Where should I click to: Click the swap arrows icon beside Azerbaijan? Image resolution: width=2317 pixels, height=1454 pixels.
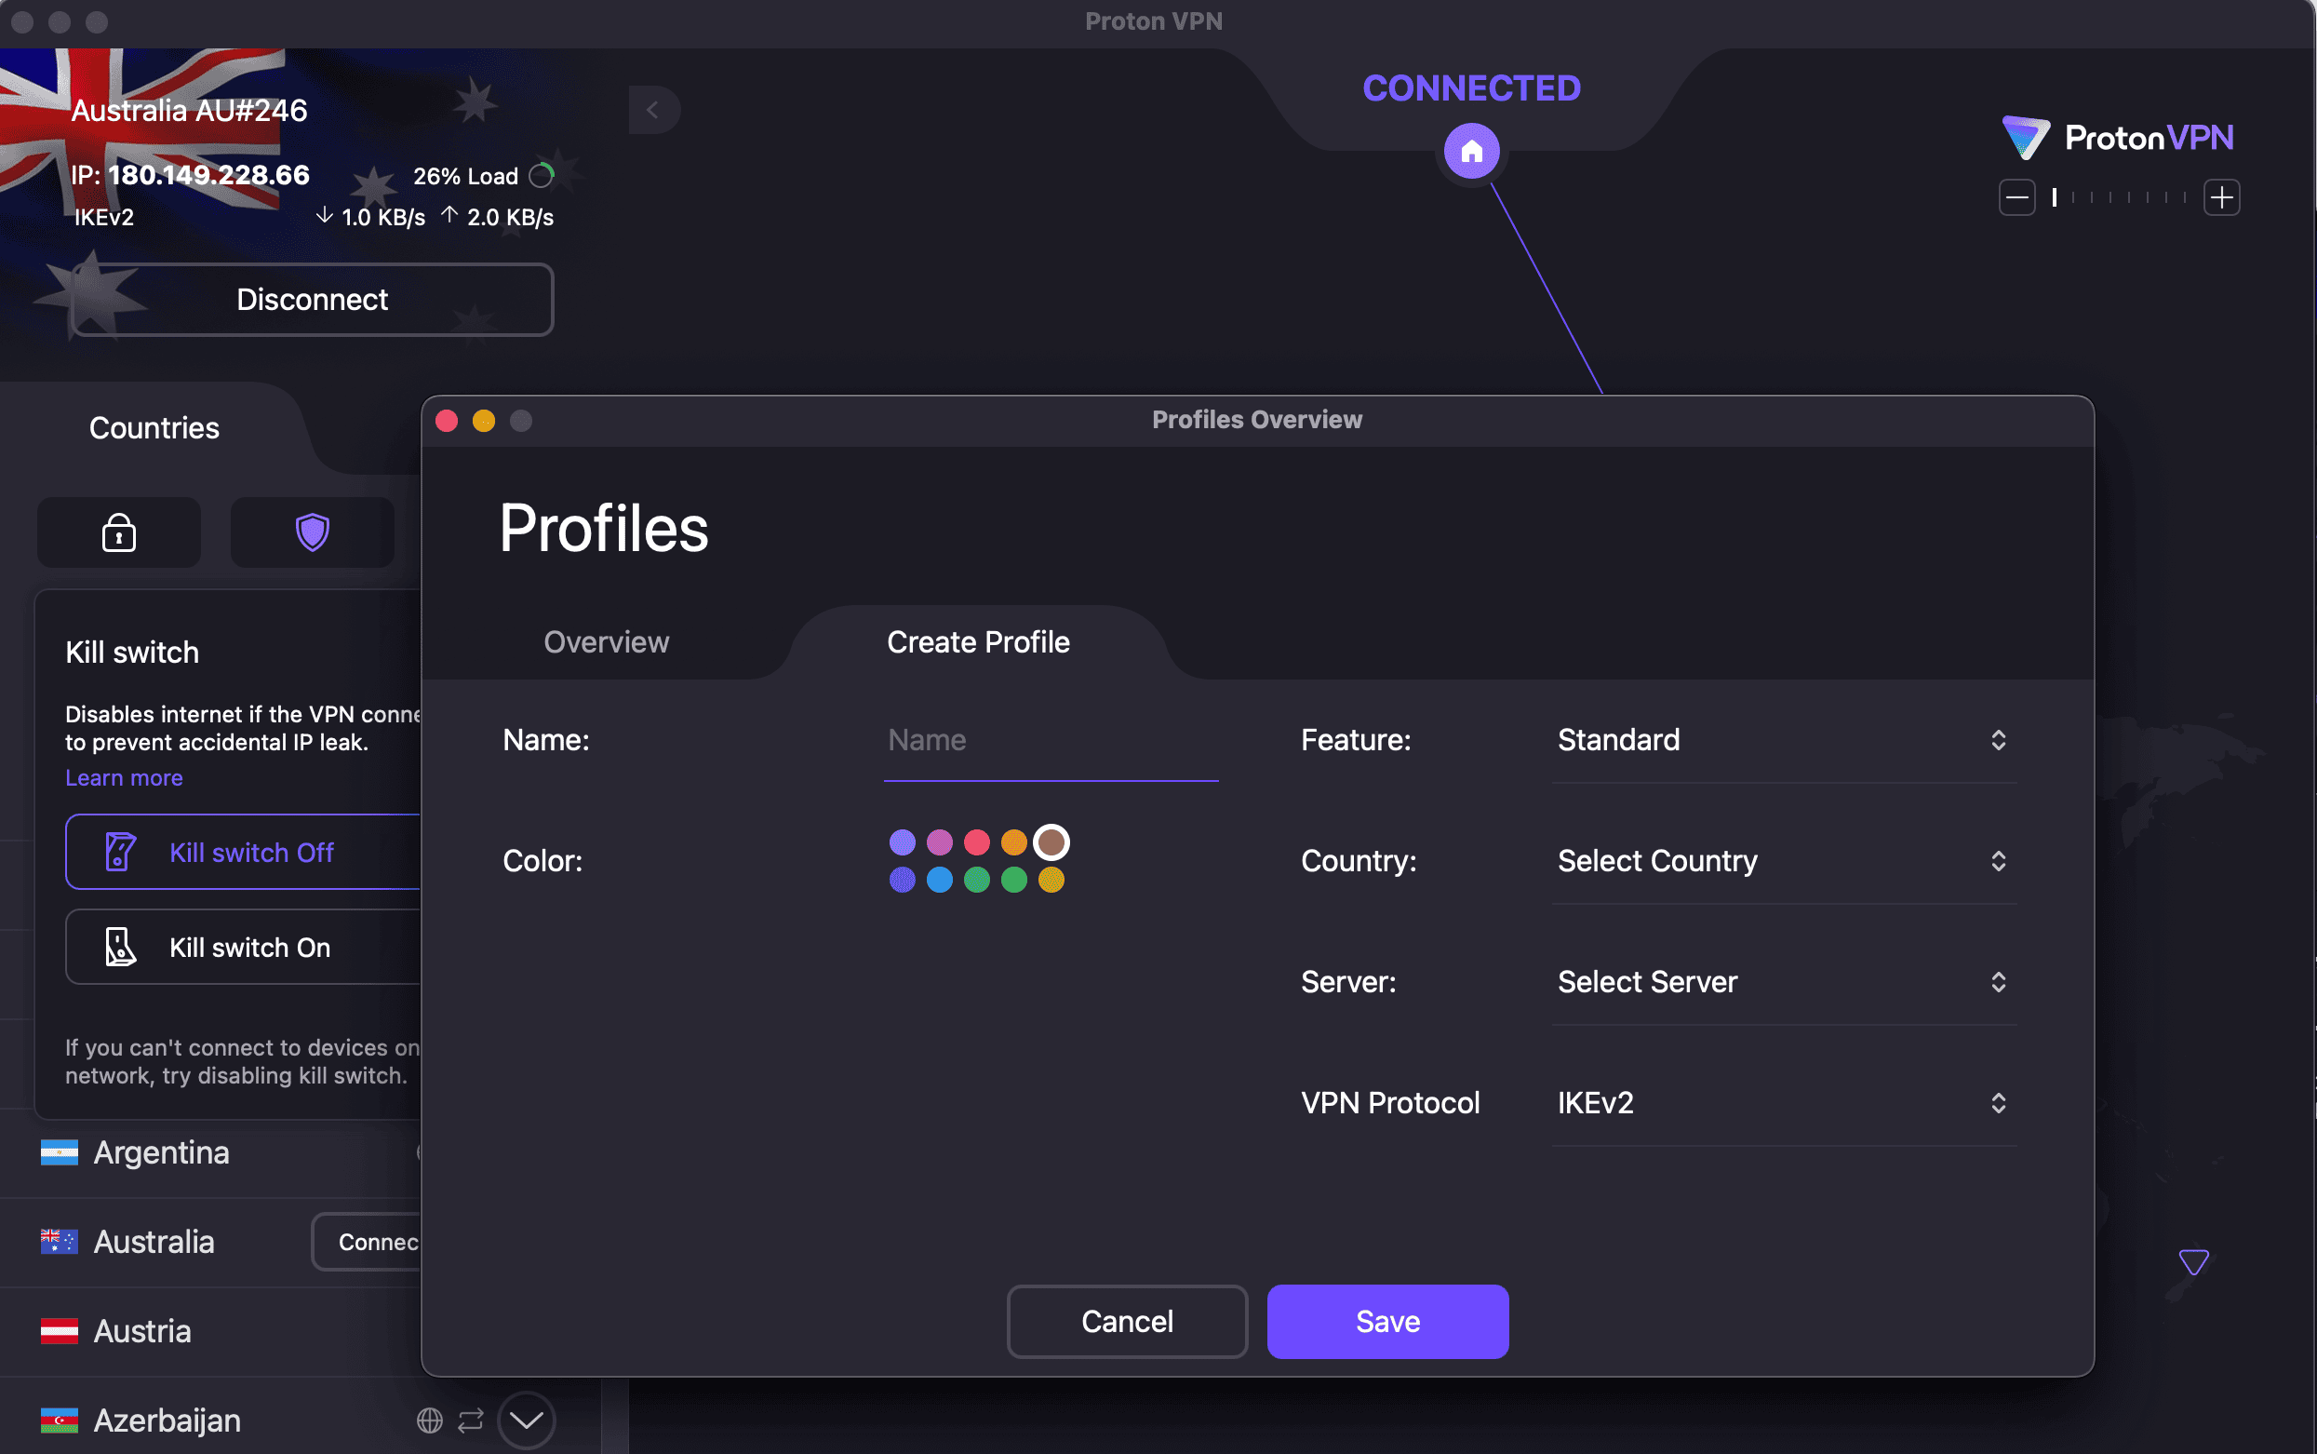click(473, 1420)
